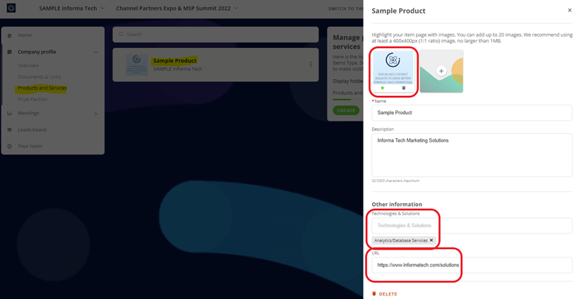Click the app logo in top-left corner
This screenshot has height=299, width=574.
click(x=11, y=8)
